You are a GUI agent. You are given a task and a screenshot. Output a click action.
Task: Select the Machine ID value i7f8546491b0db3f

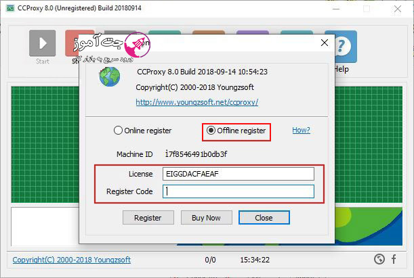click(x=196, y=154)
